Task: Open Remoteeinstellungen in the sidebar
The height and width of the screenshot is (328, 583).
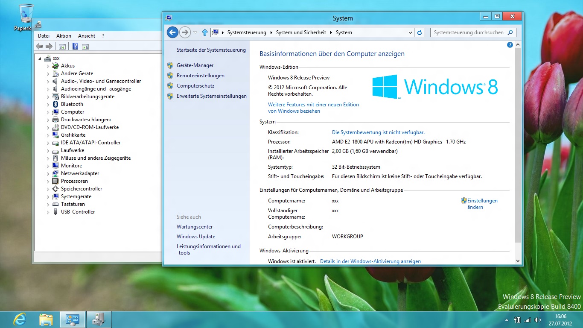Action: pos(201,76)
